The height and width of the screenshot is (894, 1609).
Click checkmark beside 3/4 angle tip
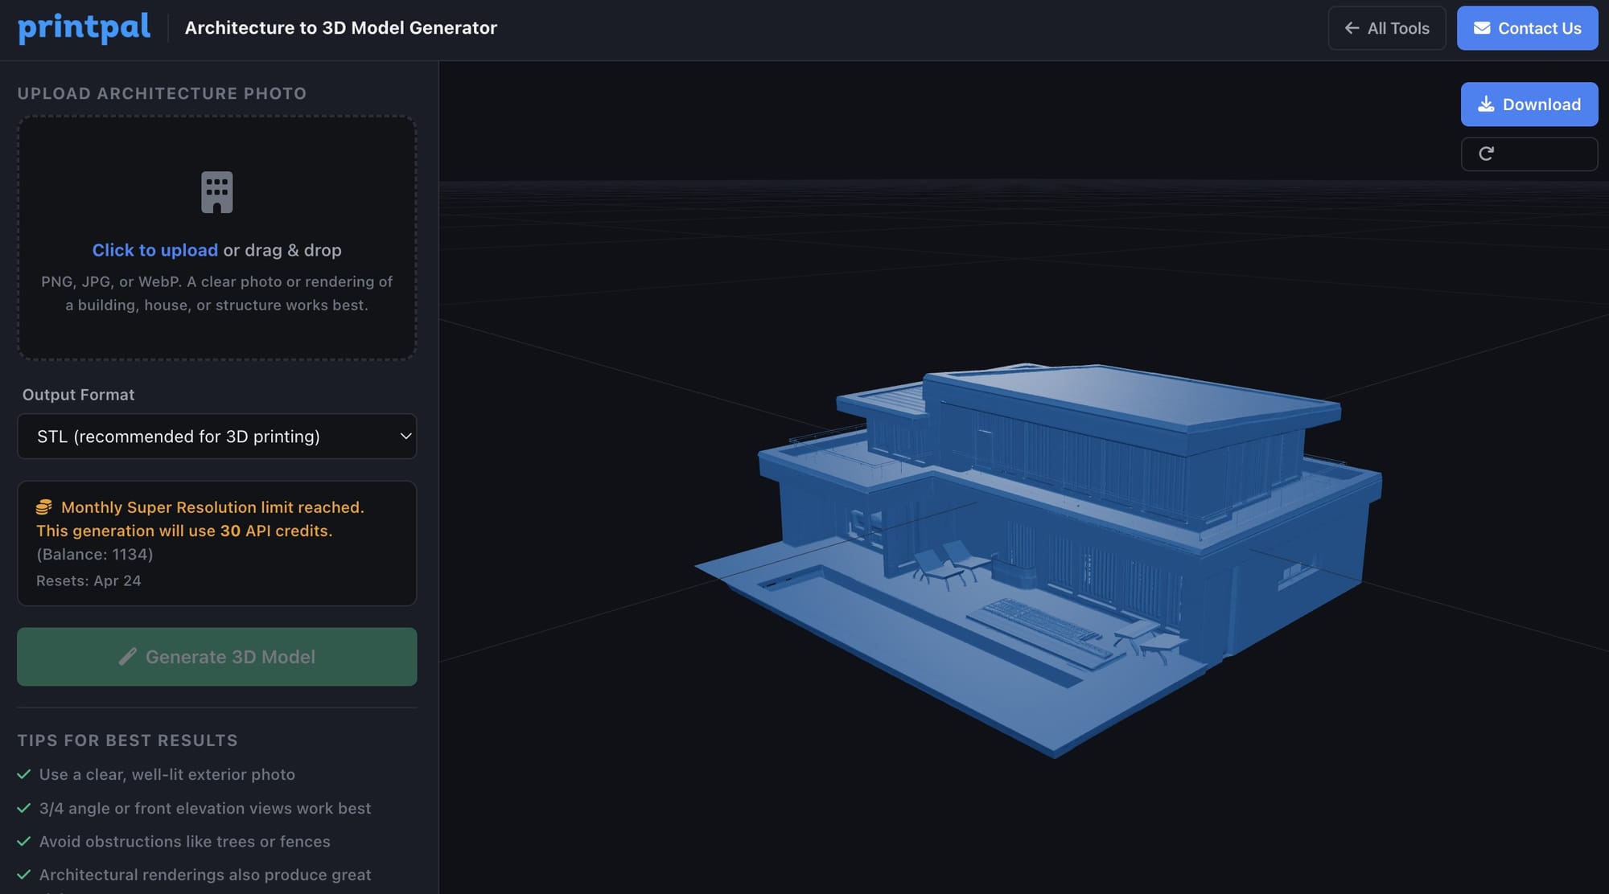(x=24, y=808)
